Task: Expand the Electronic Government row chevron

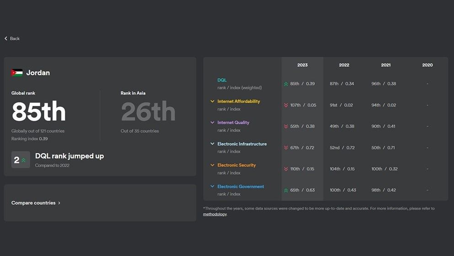Action: coord(212,186)
